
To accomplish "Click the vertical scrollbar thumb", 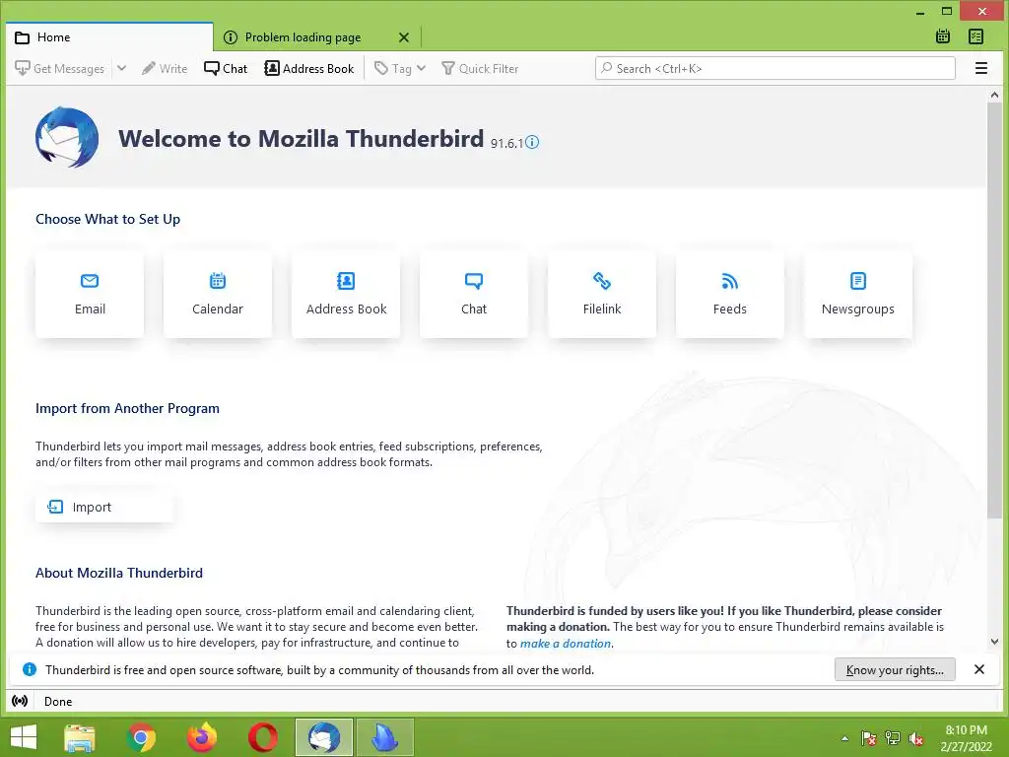I will [994, 309].
